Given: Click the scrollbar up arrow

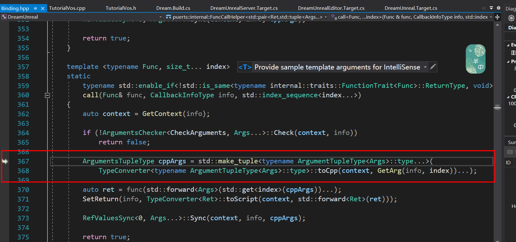Looking at the screenshot, I should pyautogui.click(x=497, y=24).
